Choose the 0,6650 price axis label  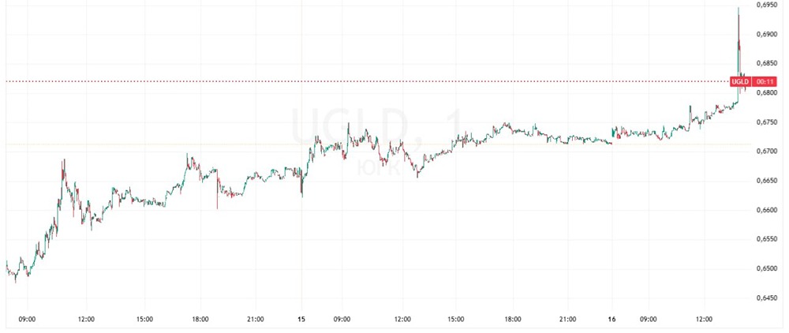tap(767, 181)
